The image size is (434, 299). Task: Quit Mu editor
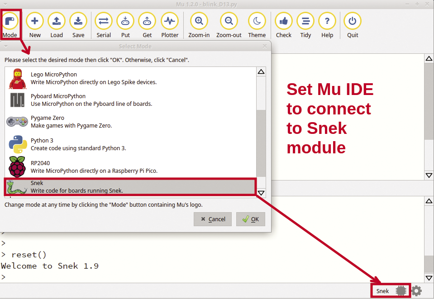pyautogui.click(x=353, y=25)
